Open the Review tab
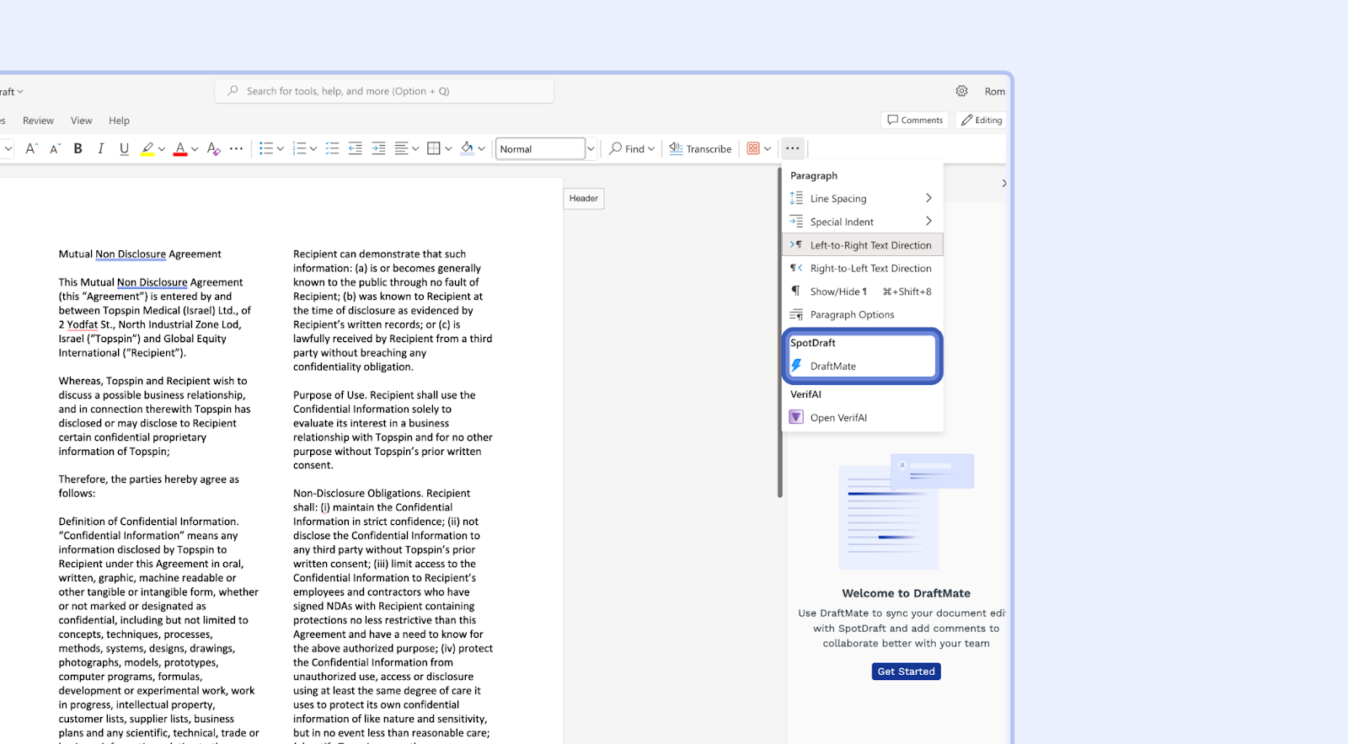1348x744 pixels. 38,120
